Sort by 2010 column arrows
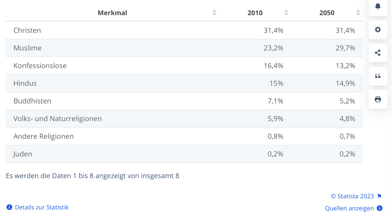This screenshot has height=218, width=392. pyautogui.click(x=286, y=13)
